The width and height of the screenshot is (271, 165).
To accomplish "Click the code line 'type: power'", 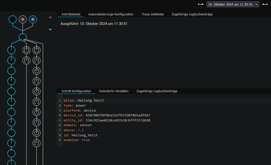I will (75, 106).
